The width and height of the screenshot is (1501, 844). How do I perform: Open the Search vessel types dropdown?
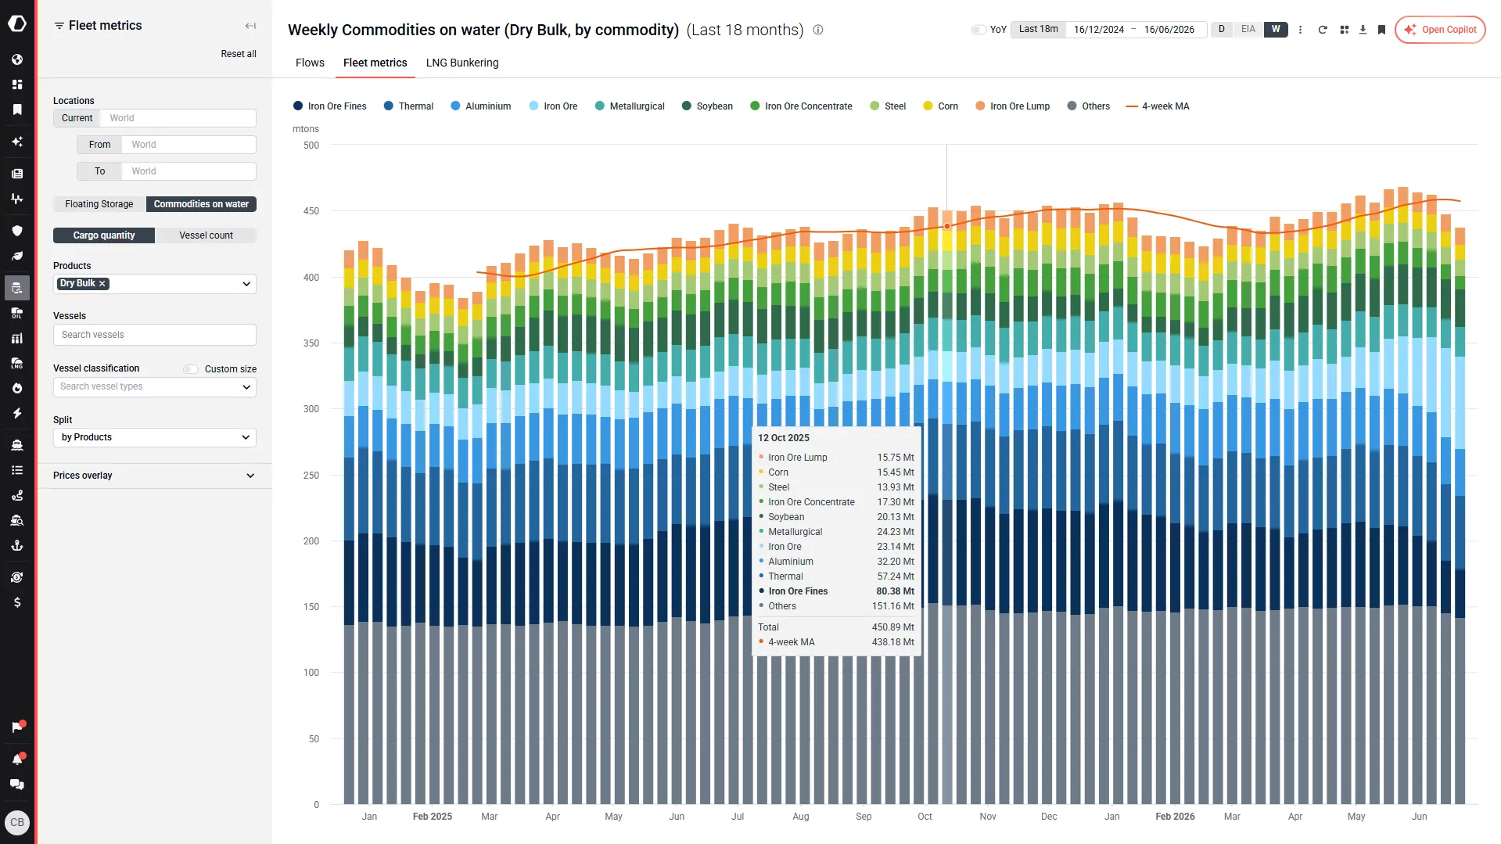[x=155, y=387]
